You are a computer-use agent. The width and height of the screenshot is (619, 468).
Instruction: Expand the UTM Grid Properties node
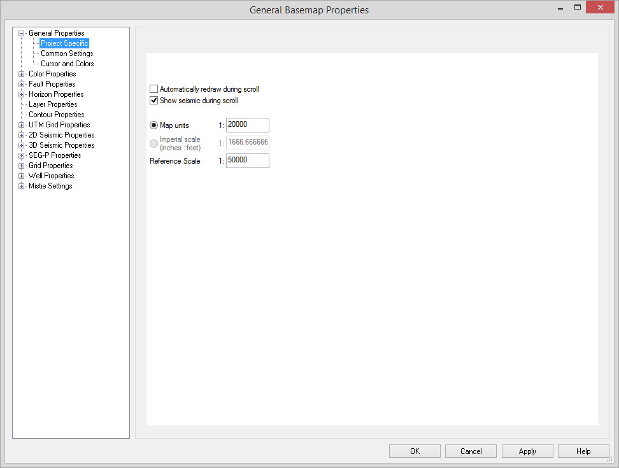point(22,125)
